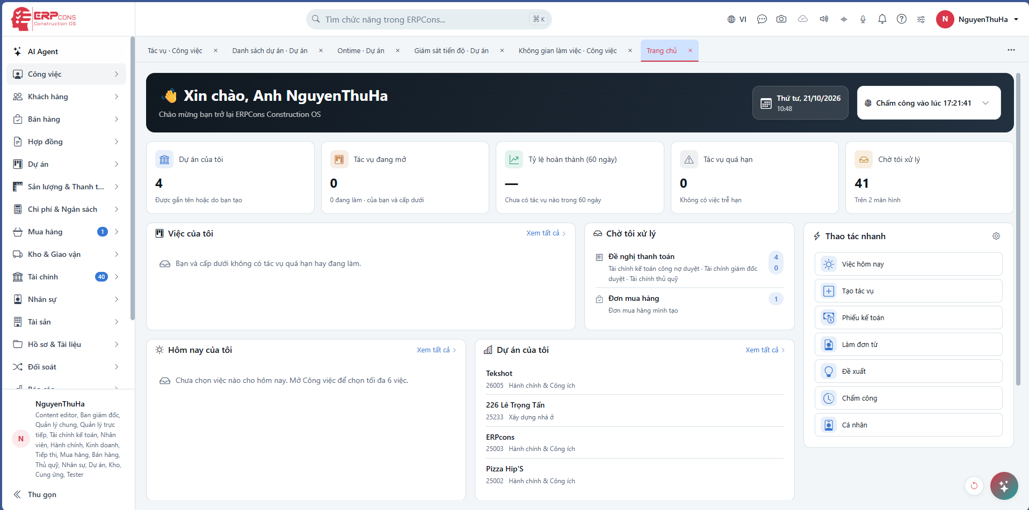Switch to Giám sát tiến độ tab
Viewport: 1029px width, 510px height.
click(451, 50)
